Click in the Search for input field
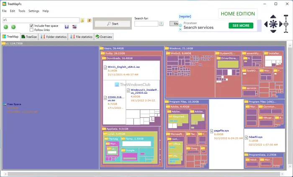This screenshot has height=177, width=293. 146,24
